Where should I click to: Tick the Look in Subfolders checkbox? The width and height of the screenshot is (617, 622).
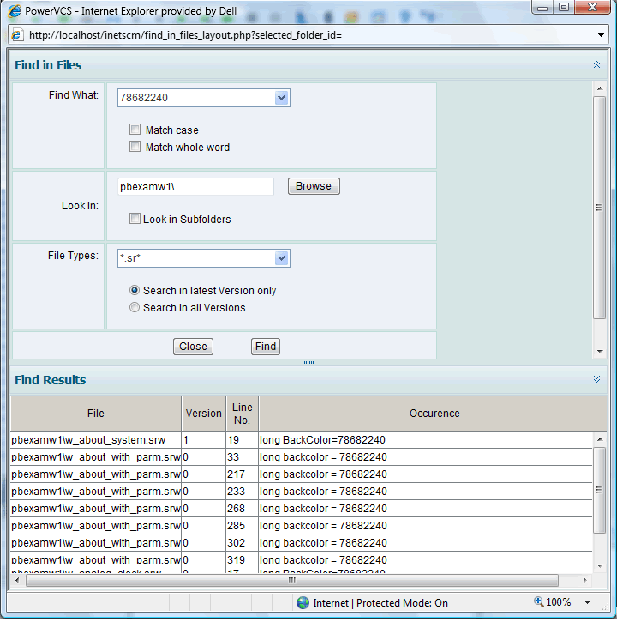tap(135, 219)
